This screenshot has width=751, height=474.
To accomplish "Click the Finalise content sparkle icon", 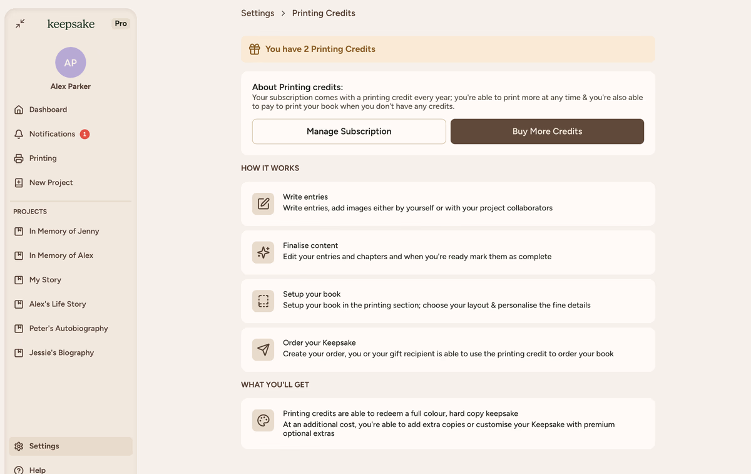I will pyautogui.click(x=263, y=252).
